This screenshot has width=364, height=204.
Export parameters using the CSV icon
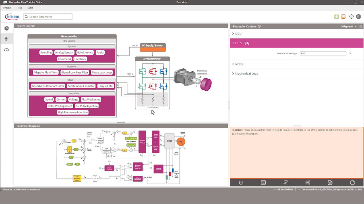(330, 183)
